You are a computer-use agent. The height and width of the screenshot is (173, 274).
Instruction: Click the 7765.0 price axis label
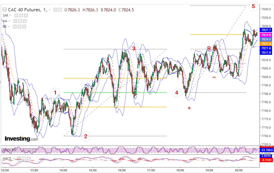click(266, 136)
